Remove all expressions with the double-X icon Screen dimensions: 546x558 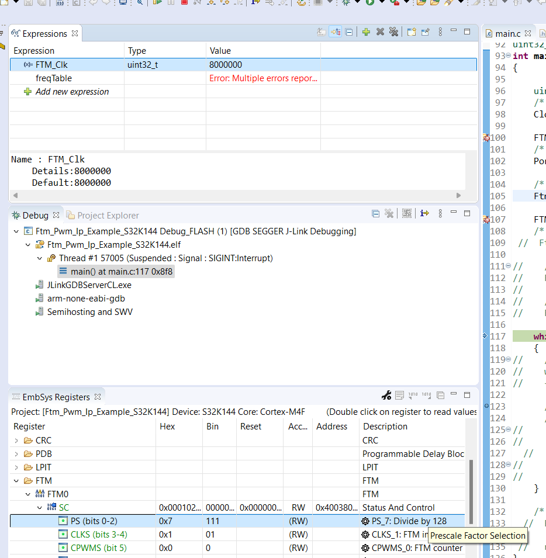(x=394, y=32)
